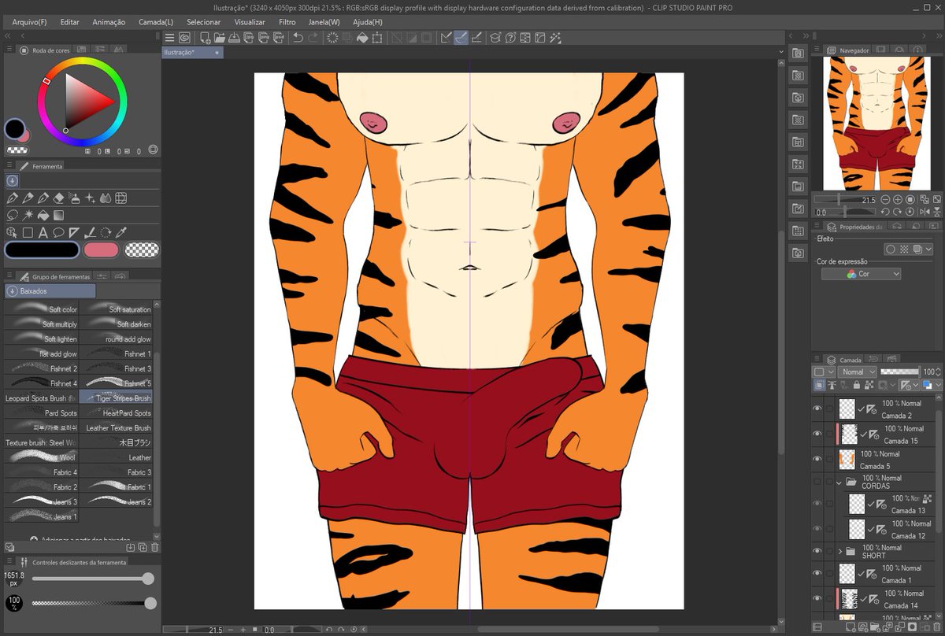Click the brush size slider
This screenshot has width=945, height=636.
[93, 579]
